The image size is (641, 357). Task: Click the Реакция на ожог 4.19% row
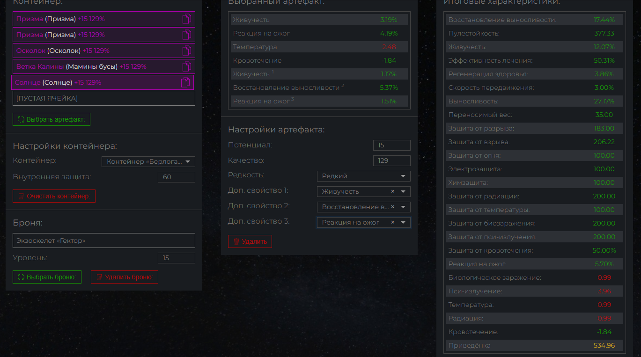click(x=319, y=33)
